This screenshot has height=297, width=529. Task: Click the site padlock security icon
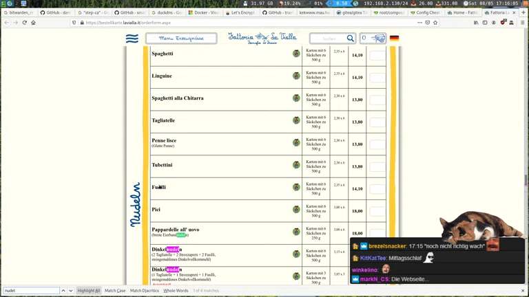[x=82, y=23]
